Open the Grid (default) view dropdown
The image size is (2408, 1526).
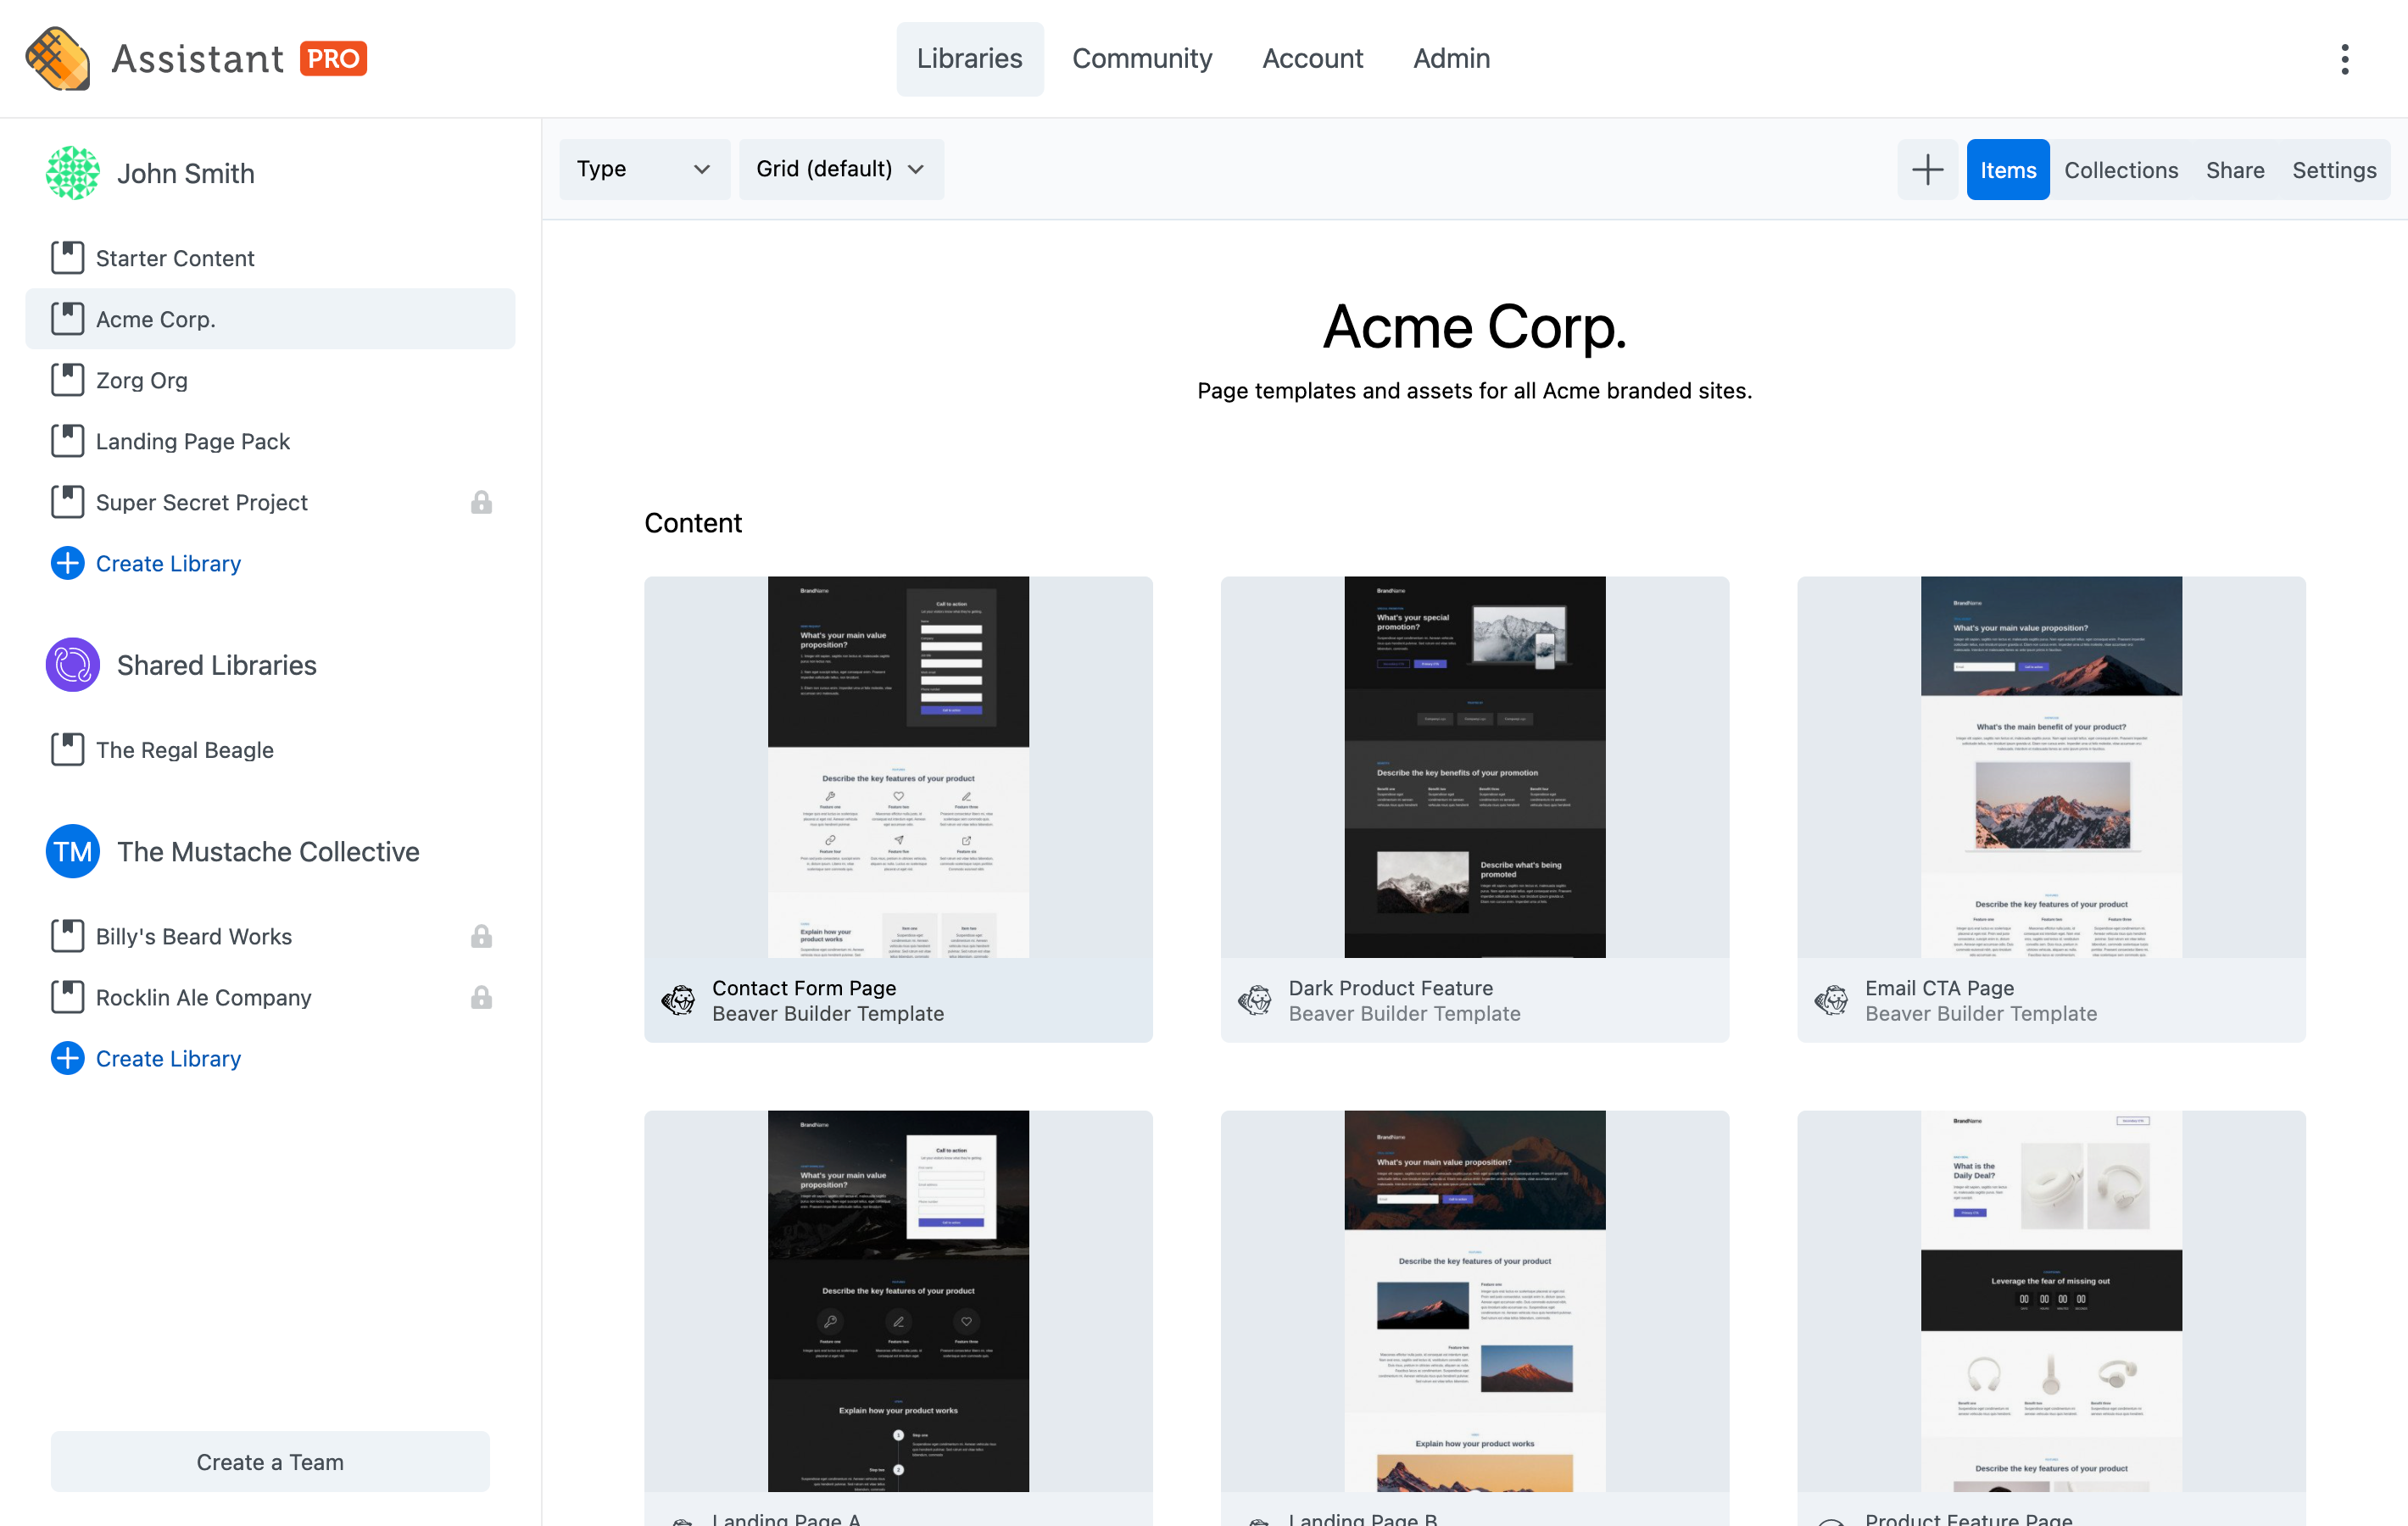pos(841,169)
